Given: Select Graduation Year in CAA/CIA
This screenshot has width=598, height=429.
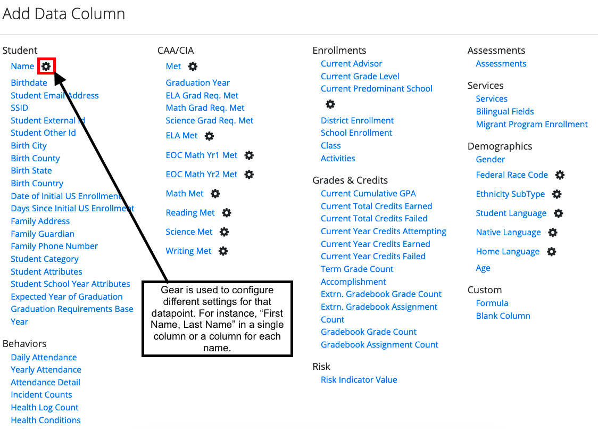Looking at the screenshot, I should point(197,82).
